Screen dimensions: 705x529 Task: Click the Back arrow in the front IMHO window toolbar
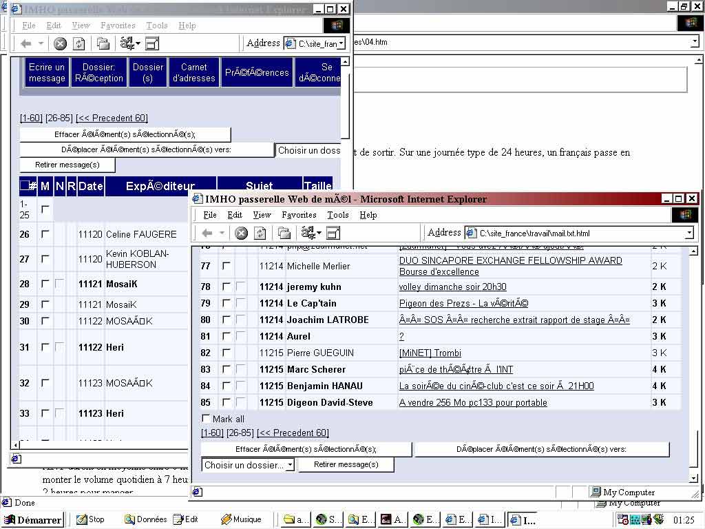click(207, 233)
